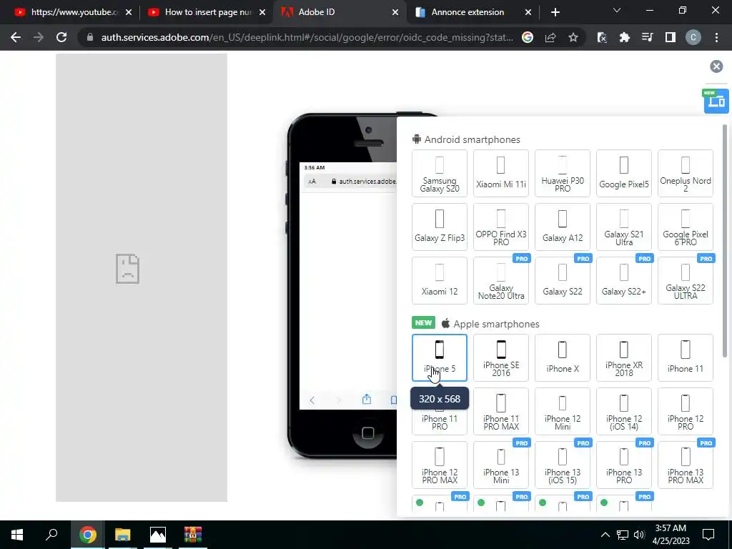This screenshot has height=549, width=732.
Task: Open the Chrome three-dot menu
Action: (716, 37)
